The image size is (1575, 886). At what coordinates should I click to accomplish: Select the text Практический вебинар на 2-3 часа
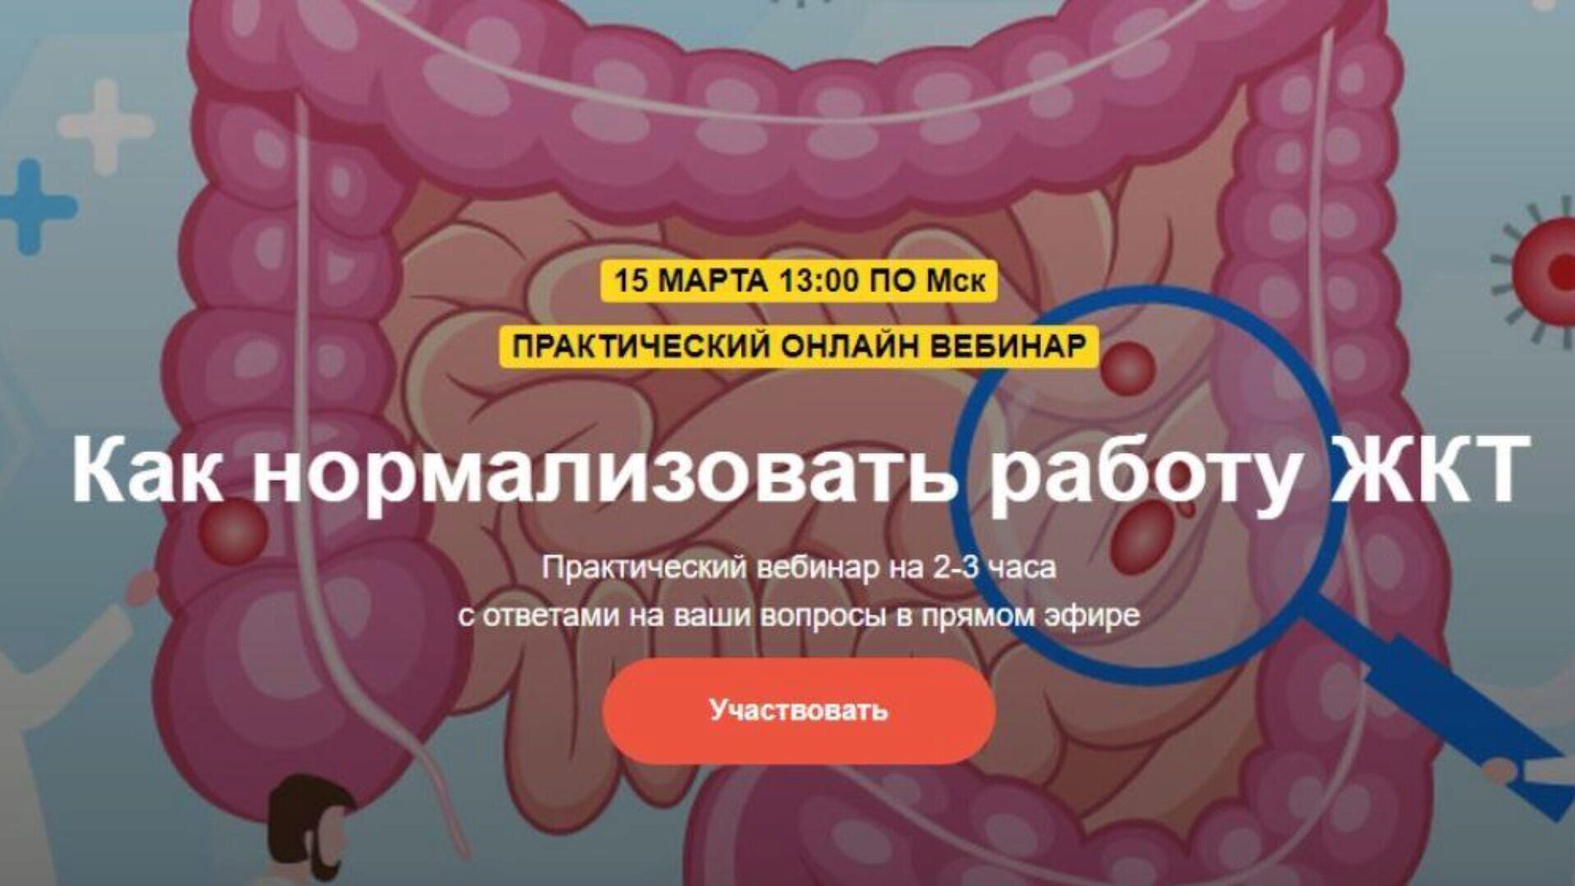point(799,568)
